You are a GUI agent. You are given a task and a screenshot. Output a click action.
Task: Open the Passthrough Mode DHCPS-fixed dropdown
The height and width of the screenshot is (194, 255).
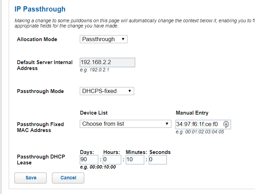point(107,91)
